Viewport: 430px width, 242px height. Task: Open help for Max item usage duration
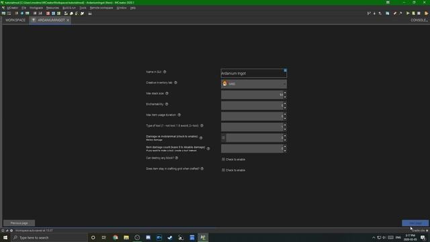(179, 115)
